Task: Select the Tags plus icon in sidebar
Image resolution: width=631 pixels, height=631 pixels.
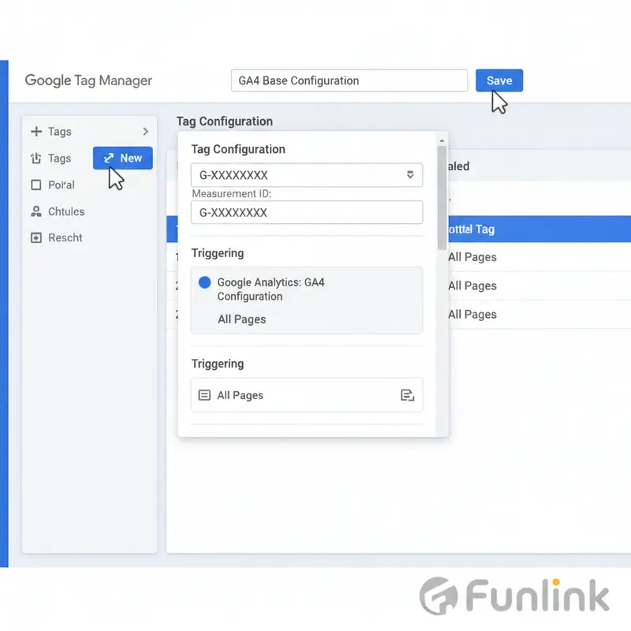Action: [37, 131]
